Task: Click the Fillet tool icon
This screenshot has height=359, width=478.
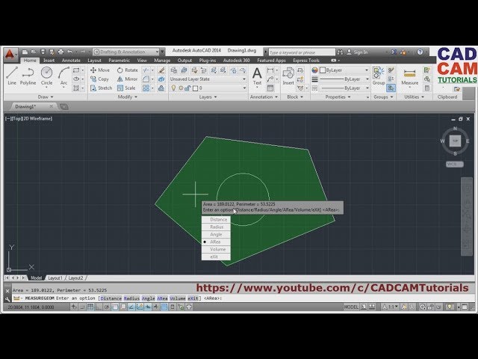Action: tap(146, 79)
